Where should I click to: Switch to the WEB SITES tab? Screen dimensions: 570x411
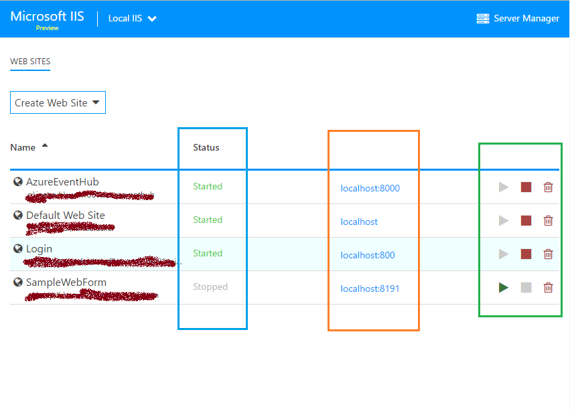(x=30, y=62)
